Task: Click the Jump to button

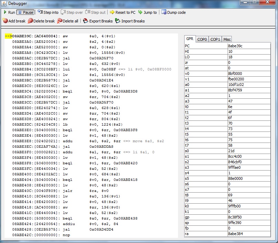Action: [147, 12]
